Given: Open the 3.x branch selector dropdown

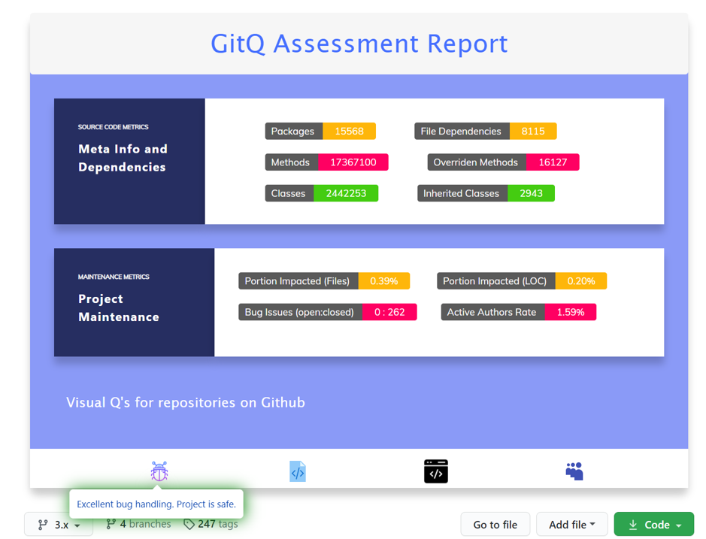Looking at the screenshot, I should coord(58,524).
